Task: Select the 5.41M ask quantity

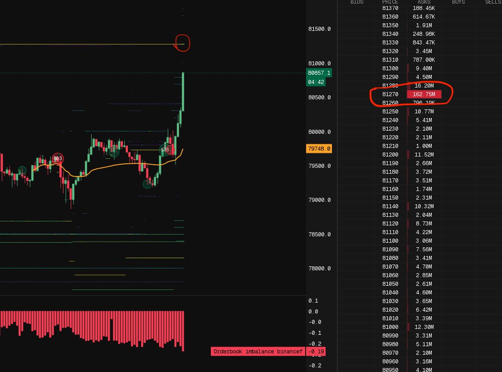Action: tap(424, 120)
